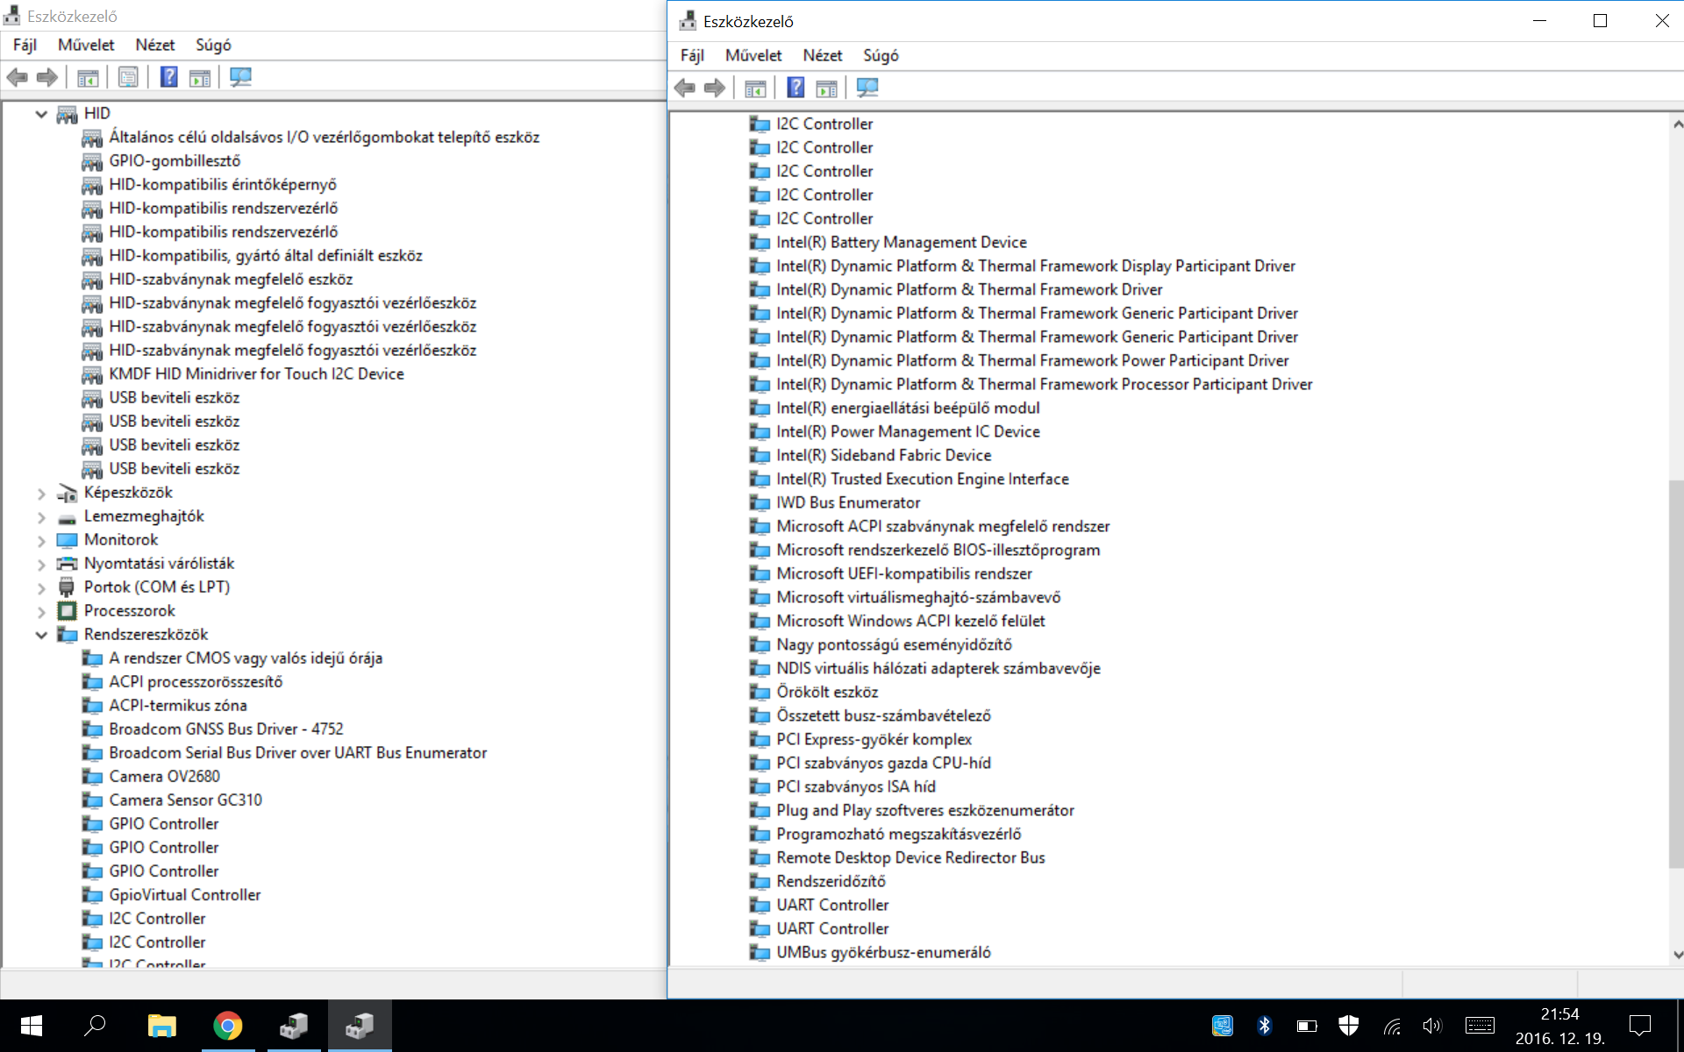1684x1052 pixels.
Task: Select Camera Sensor GC310 device
Action: pyautogui.click(x=185, y=800)
